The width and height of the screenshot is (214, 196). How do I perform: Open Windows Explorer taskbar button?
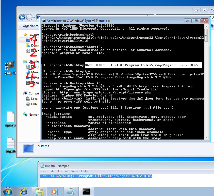pos(39,192)
